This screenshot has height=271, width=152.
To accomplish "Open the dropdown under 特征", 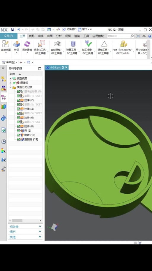I will [x=17, y=53].
